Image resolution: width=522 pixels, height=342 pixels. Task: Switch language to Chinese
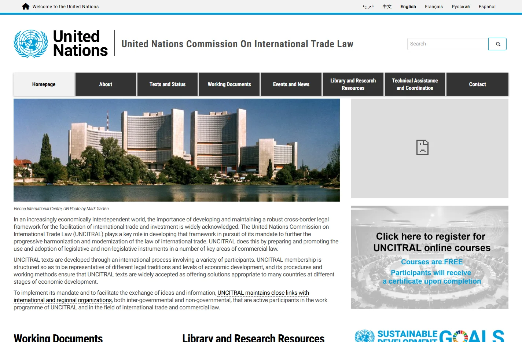click(387, 7)
